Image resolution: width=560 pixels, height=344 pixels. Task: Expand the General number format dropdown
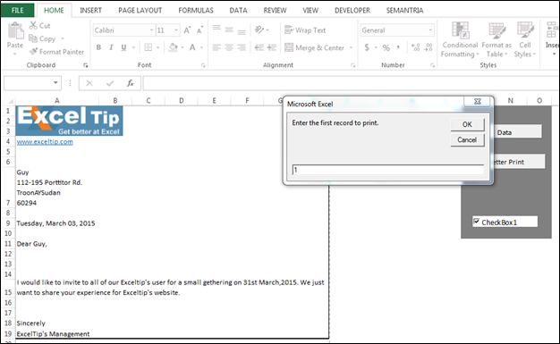(x=430, y=30)
